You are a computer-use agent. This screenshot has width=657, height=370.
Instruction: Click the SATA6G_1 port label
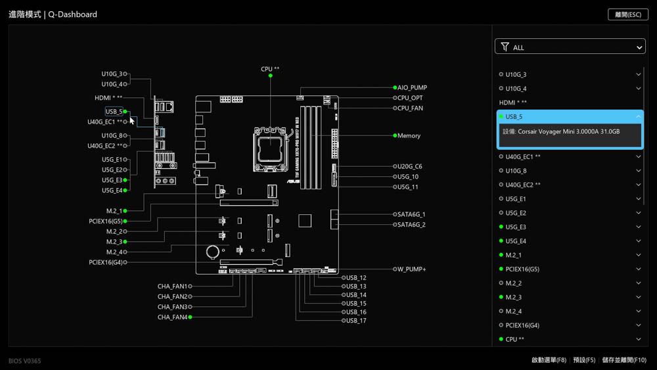[411, 214]
